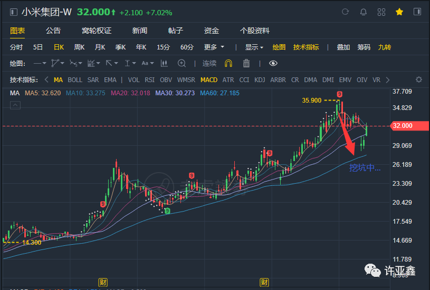Screen dimensions: 430x290
Task: Open the wave pattern tool dropdown
Action: tap(75, 64)
